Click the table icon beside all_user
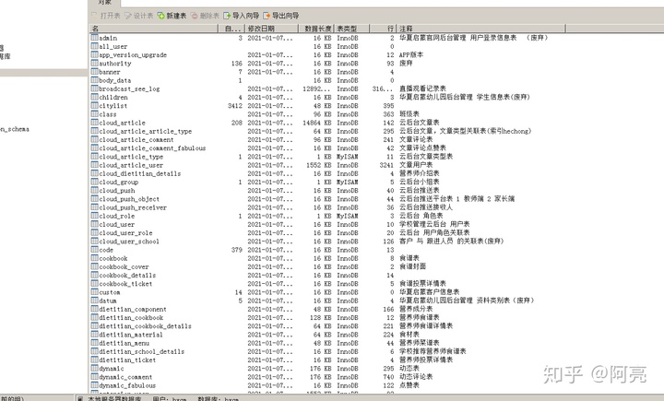 94,46
